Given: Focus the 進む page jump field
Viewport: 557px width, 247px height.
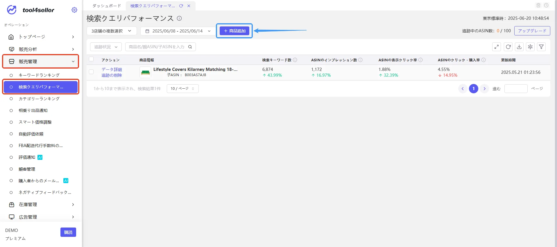Looking at the screenshot, I should (x=516, y=89).
